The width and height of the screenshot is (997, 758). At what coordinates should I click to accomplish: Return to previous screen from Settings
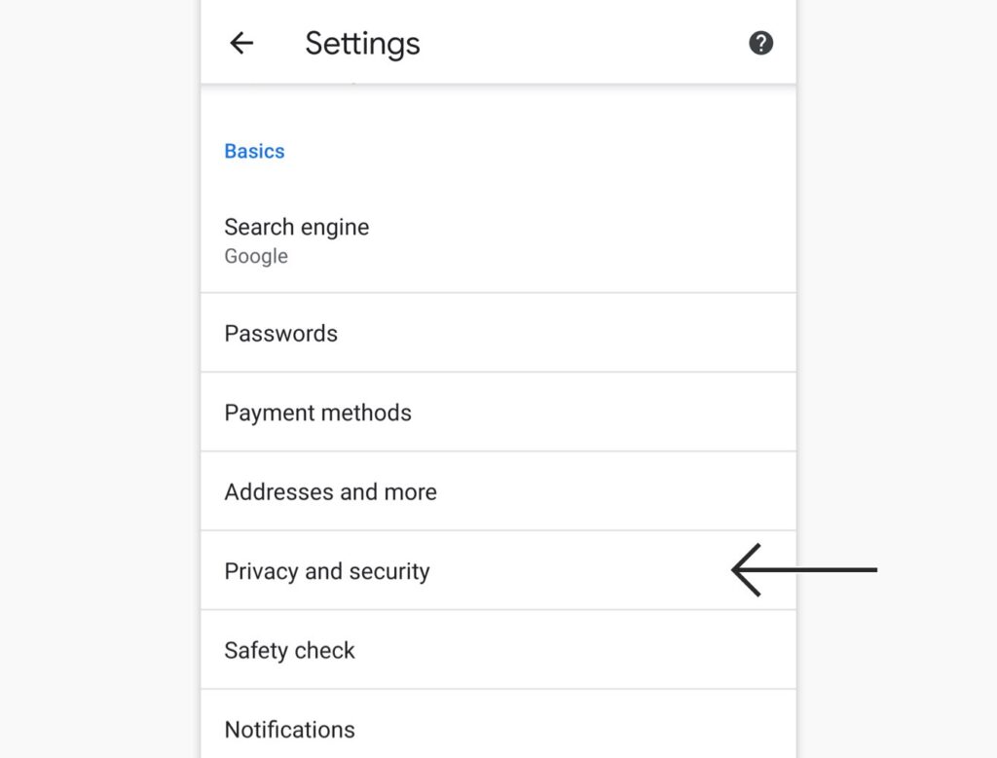point(241,43)
